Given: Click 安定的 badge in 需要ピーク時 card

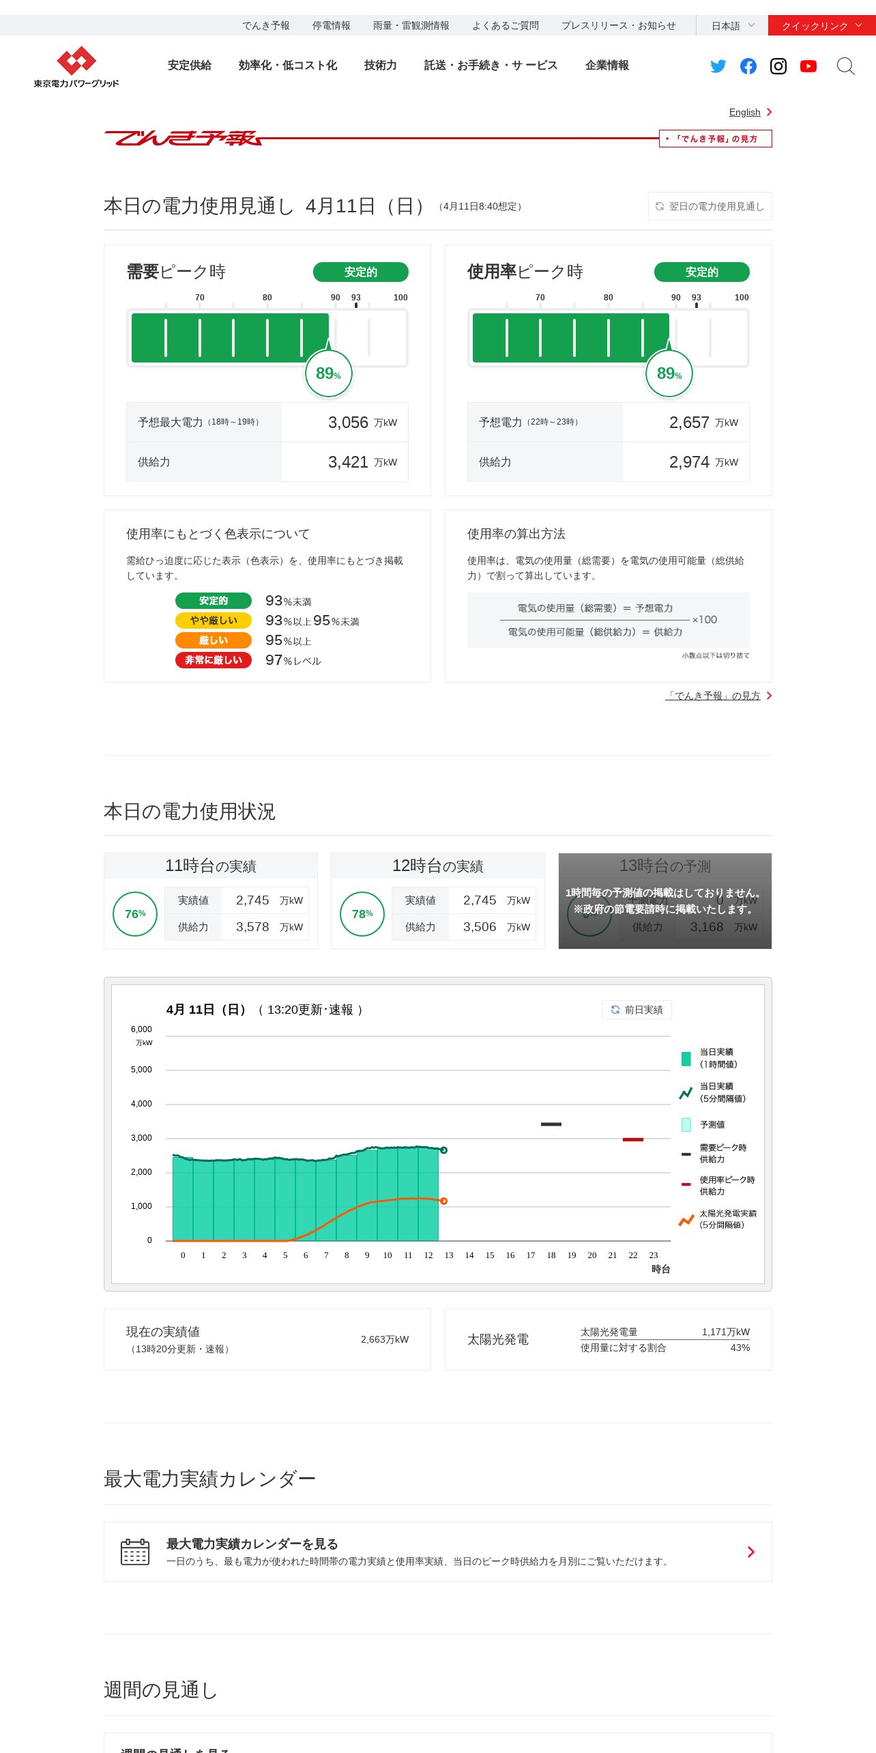Looking at the screenshot, I should click(x=361, y=272).
